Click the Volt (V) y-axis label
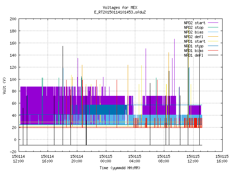 (x=4, y=86)
